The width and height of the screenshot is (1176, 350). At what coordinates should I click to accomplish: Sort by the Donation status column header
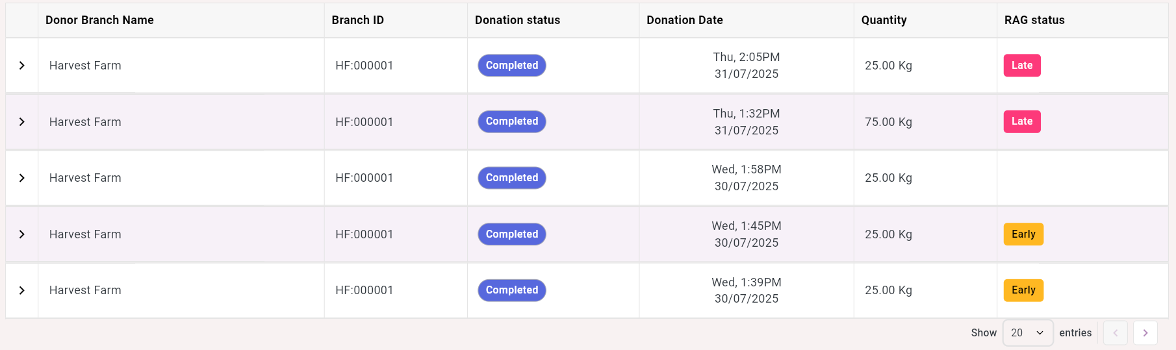click(x=517, y=20)
